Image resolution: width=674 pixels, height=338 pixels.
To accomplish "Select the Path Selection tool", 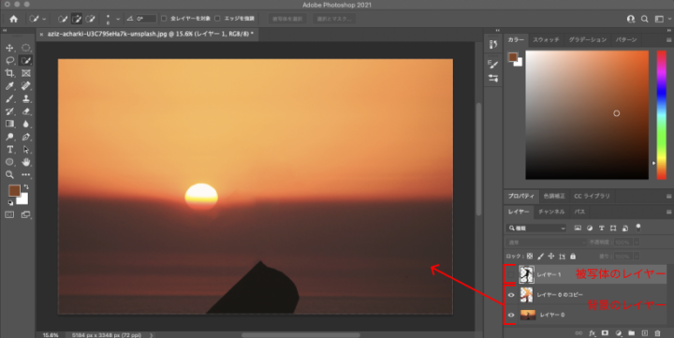I will pos(26,149).
